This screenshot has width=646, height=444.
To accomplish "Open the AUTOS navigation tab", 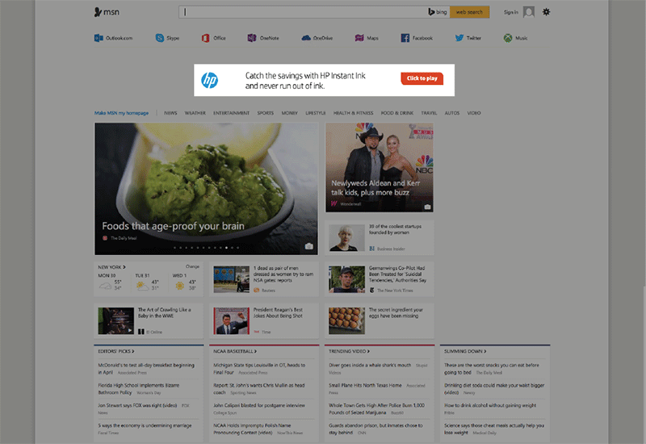I will (452, 113).
